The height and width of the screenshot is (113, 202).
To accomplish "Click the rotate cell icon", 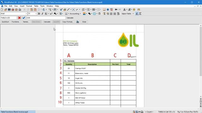I will (x=99, y=13).
